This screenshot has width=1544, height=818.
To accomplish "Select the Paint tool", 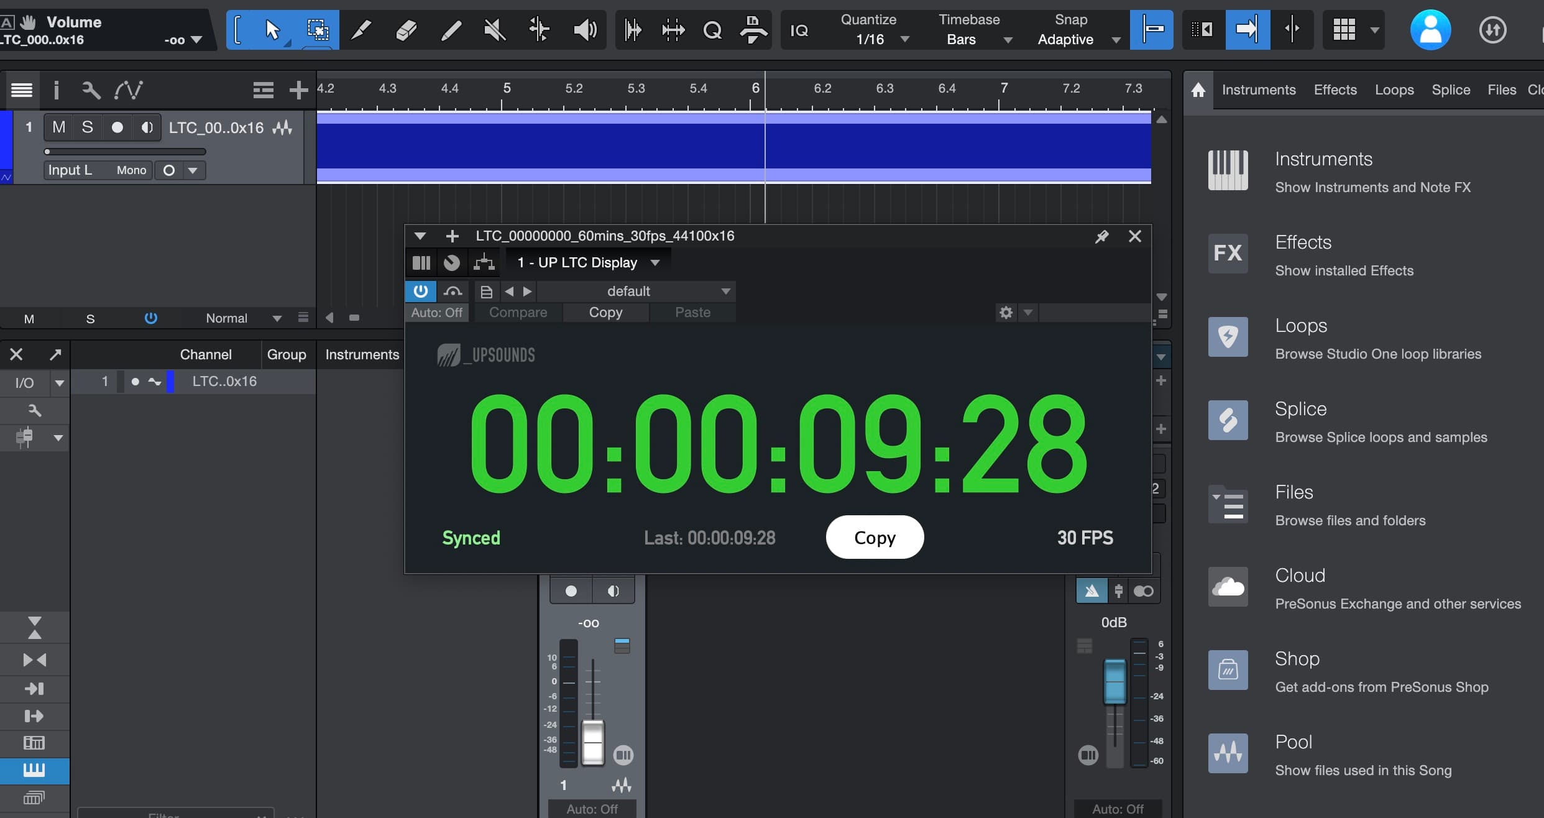I will (451, 30).
